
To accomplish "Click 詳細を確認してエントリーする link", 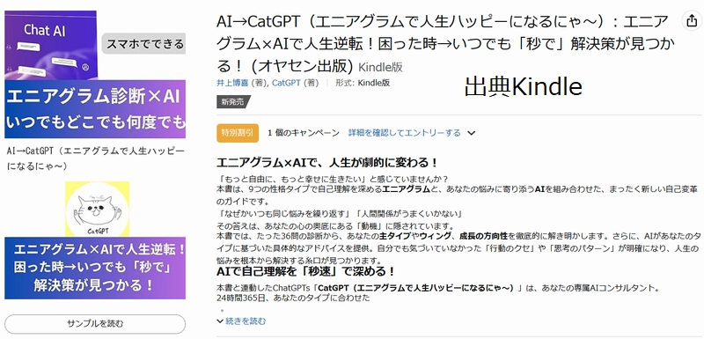I will pos(405,133).
